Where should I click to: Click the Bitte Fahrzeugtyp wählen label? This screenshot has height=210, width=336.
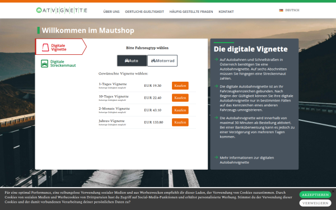pos(147,48)
